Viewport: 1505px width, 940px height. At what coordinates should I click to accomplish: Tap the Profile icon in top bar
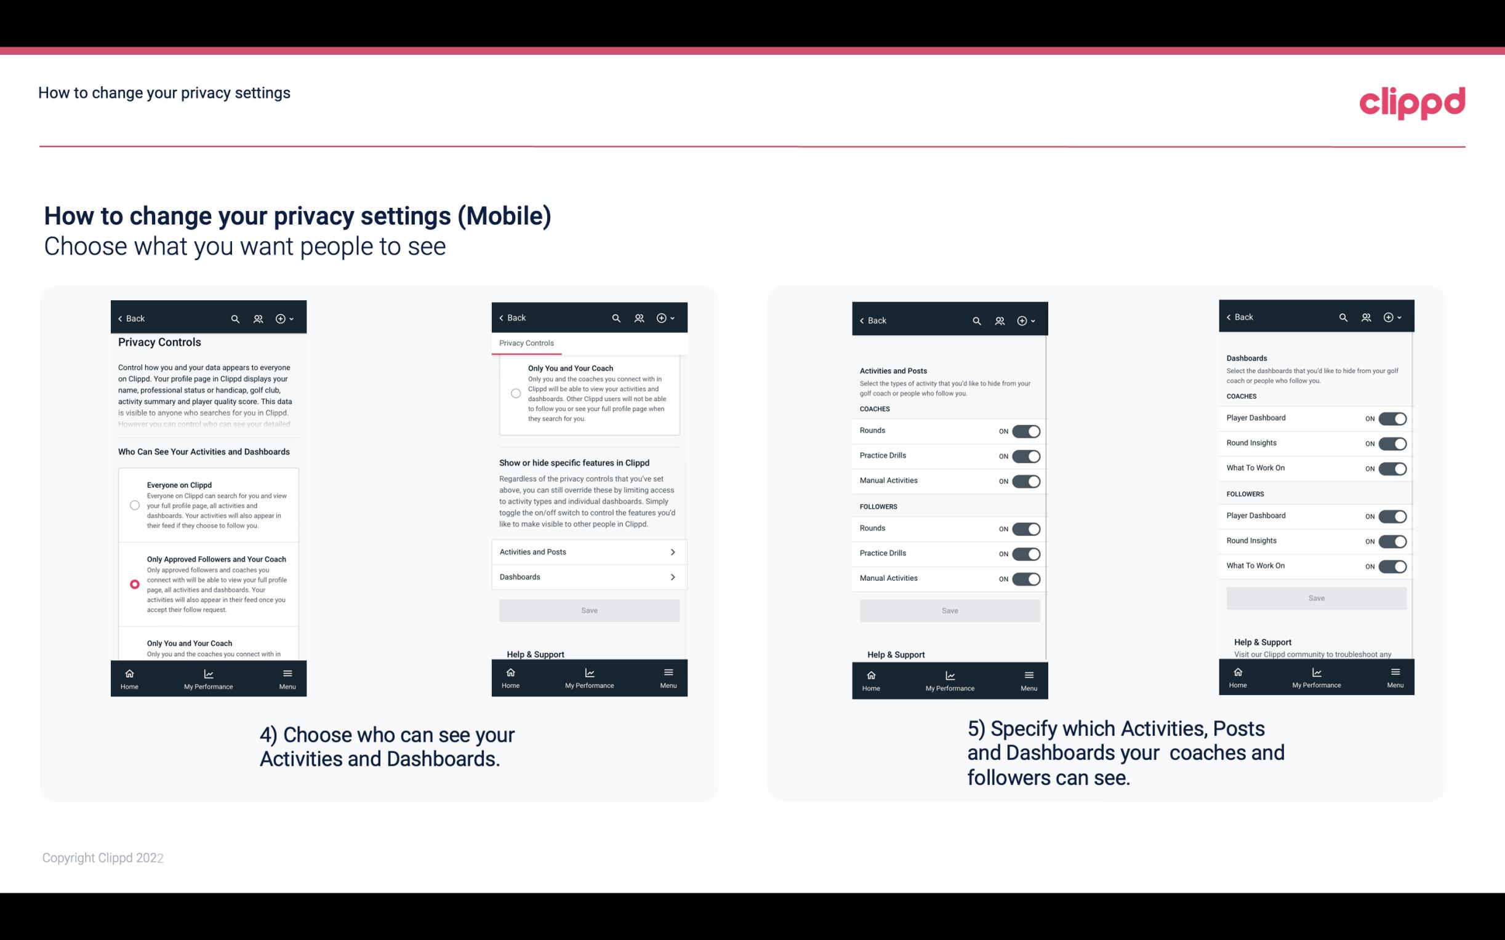point(258,319)
